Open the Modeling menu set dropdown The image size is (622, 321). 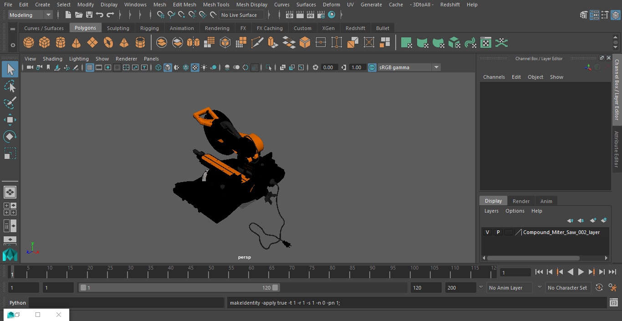pyautogui.click(x=30, y=15)
